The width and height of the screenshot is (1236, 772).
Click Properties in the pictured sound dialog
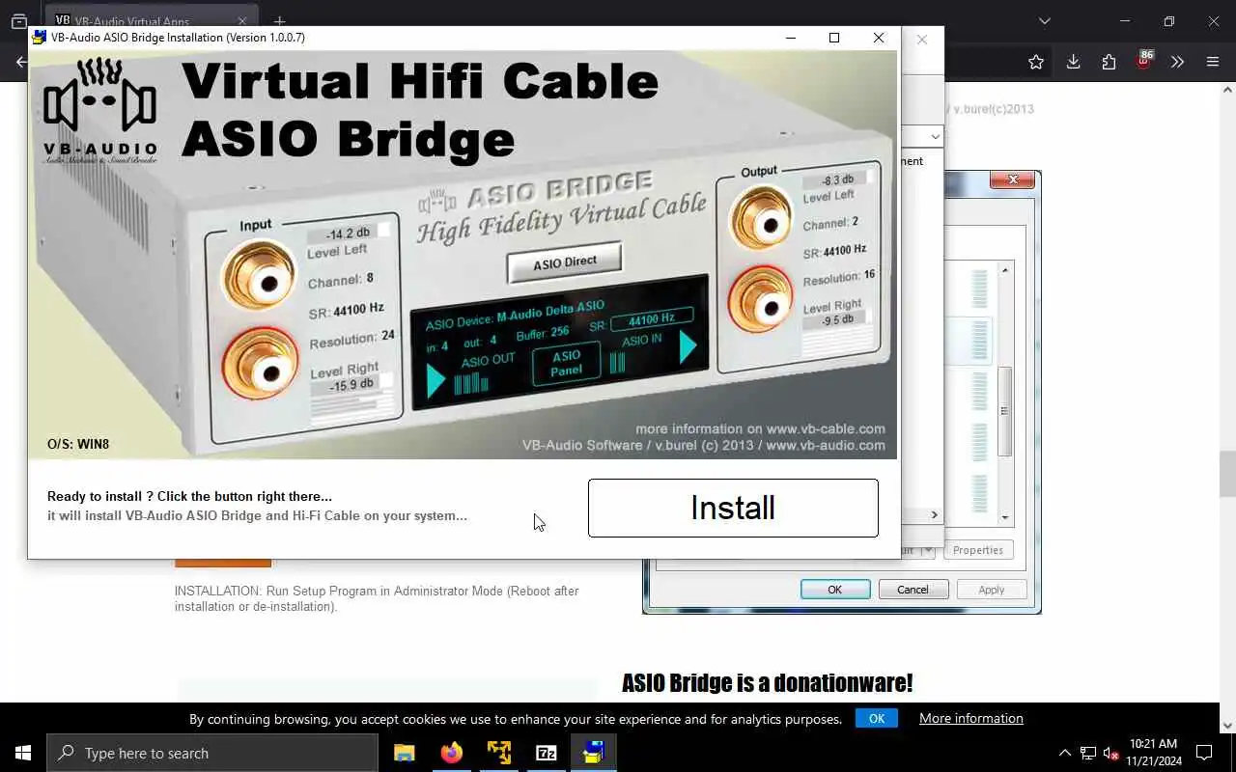(x=978, y=550)
